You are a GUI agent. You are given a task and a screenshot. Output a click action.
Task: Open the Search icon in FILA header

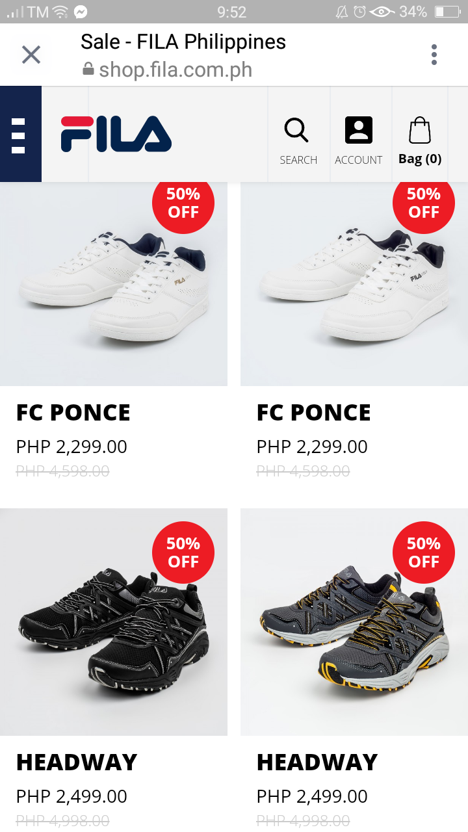pyautogui.click(x=298, y=134)
